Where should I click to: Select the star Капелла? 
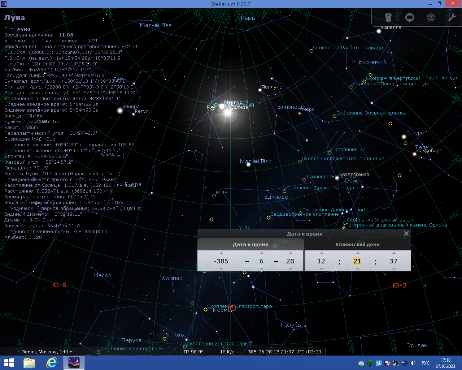coord(379,31)
